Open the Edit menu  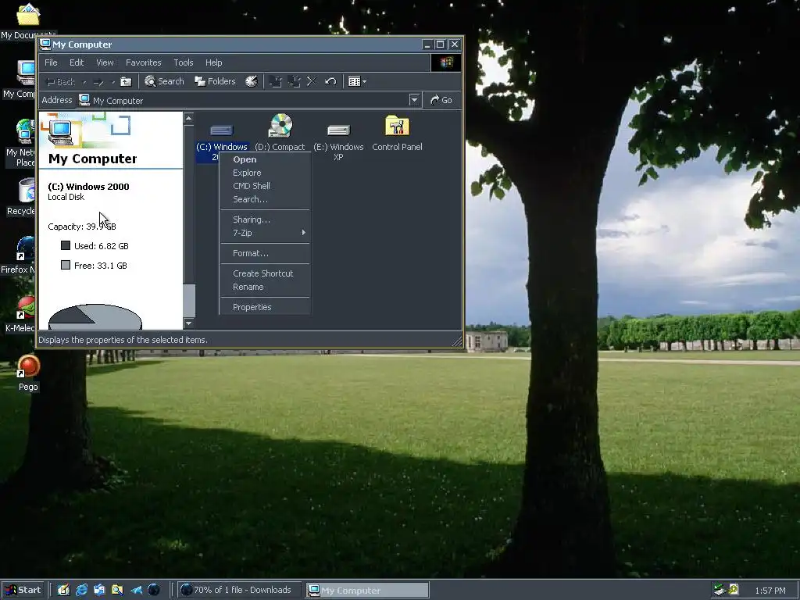(x=77, y=62)
